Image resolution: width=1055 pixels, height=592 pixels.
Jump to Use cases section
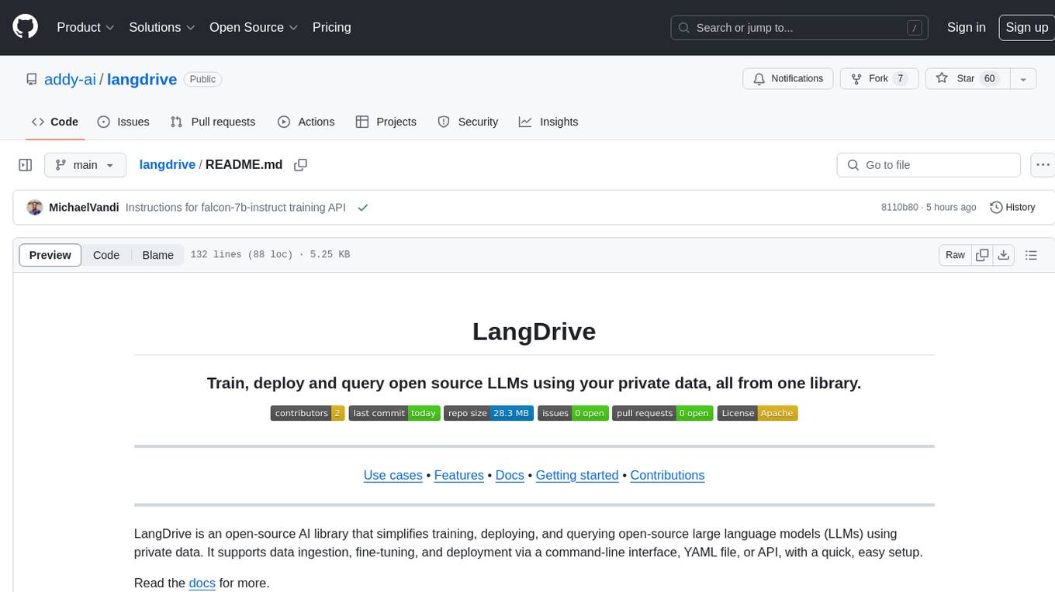coord(393,475)
